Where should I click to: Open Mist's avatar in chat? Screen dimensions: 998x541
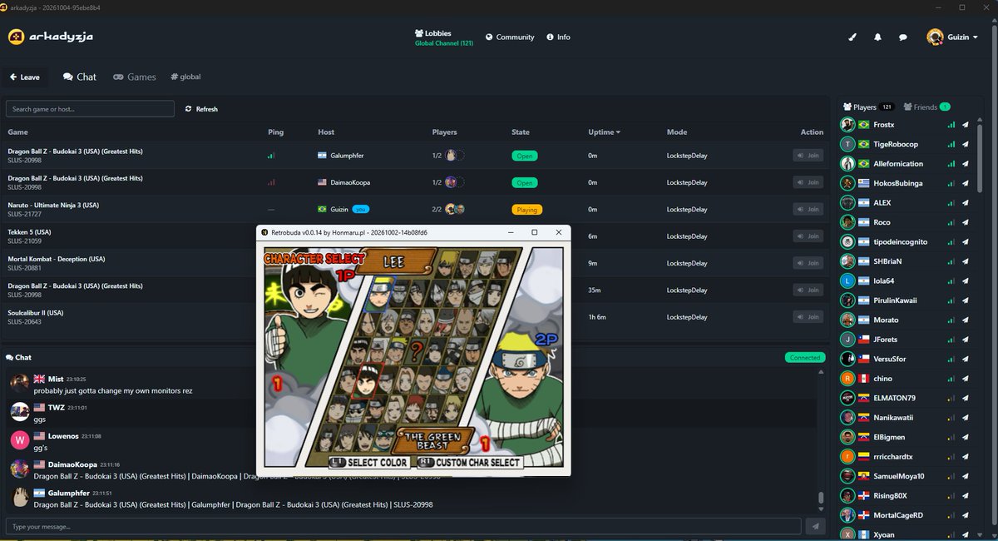20,384
